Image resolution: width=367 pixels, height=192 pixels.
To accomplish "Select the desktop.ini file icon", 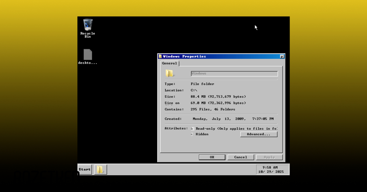I will [88, 55].
